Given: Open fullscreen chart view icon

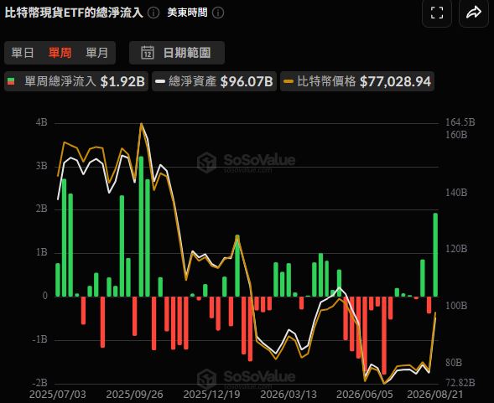Looking at the screenshot, I should (437, 13).
